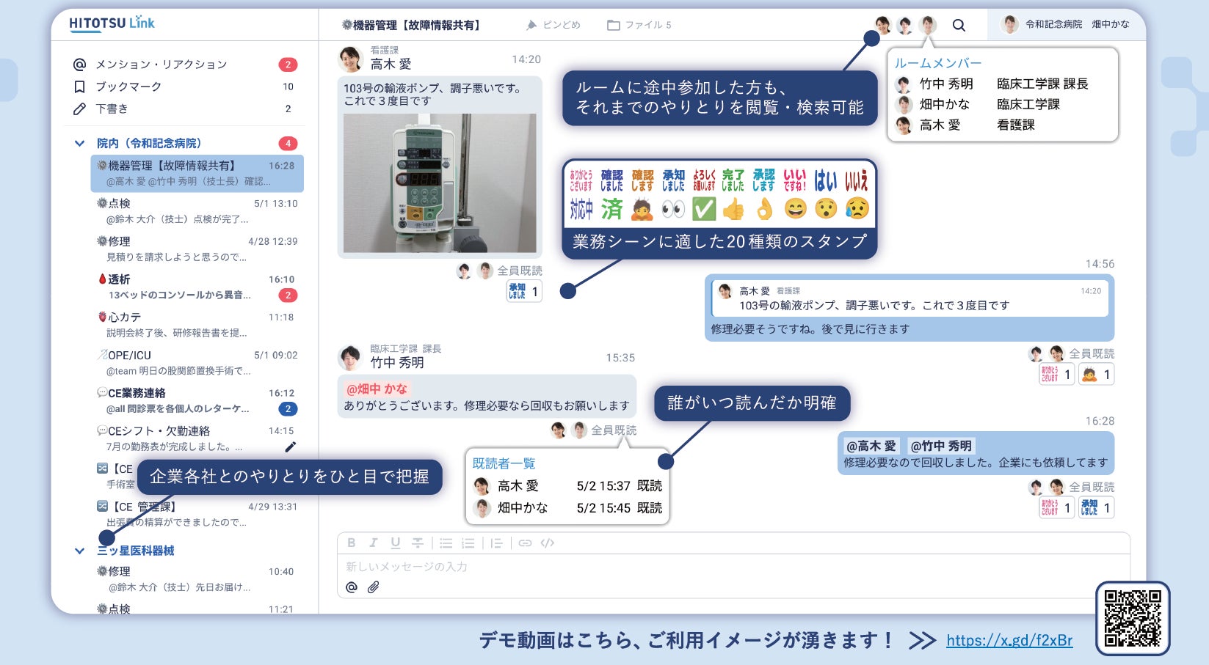The width and height of the screenshot is (1209, 665).
Task: Open the 透析 room
Action: click(x=197, y=287)
